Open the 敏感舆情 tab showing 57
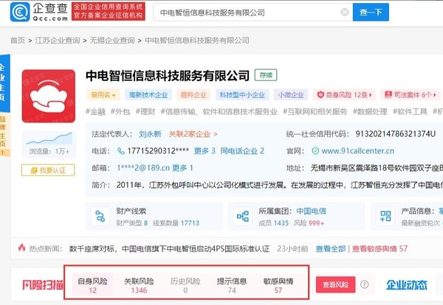Screen dimensions: 443x305 [x=278, y=285]
